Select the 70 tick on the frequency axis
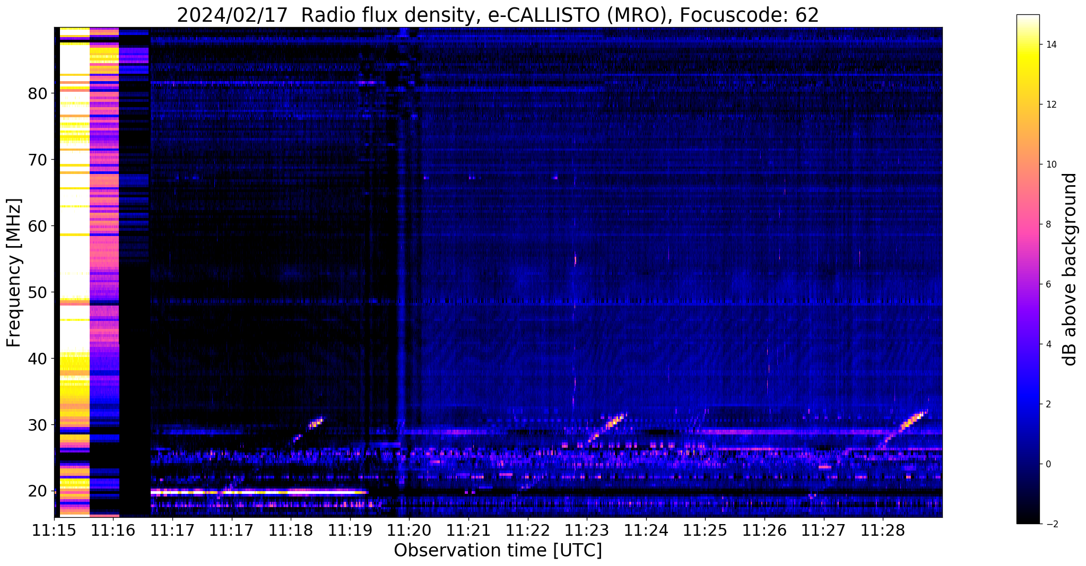The width and height of the screenshot is (1086, 566). coord(37,160)
